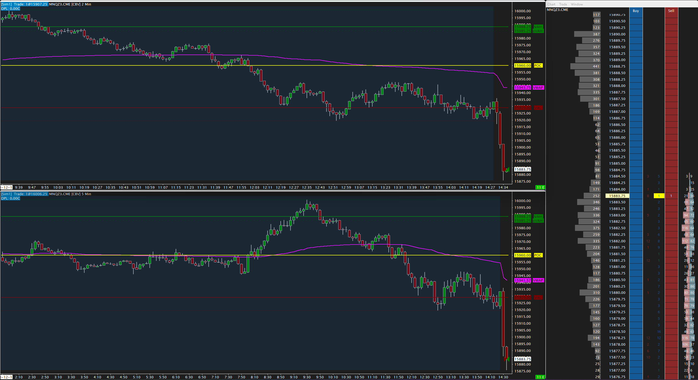698x380 pixels.
Task: Click the highlighted 15883.75 price in ladder
Action: pyautogui.click(x=617, y=196)
